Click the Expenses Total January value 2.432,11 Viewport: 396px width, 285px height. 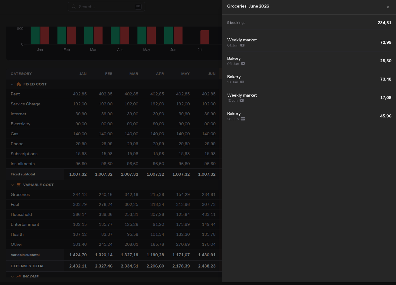(x=78, y=266)
